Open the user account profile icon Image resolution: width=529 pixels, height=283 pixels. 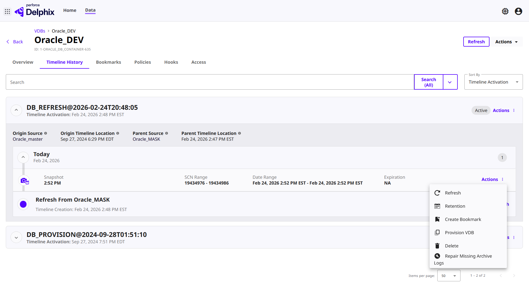pyautogui.click(x=518, y=11)
